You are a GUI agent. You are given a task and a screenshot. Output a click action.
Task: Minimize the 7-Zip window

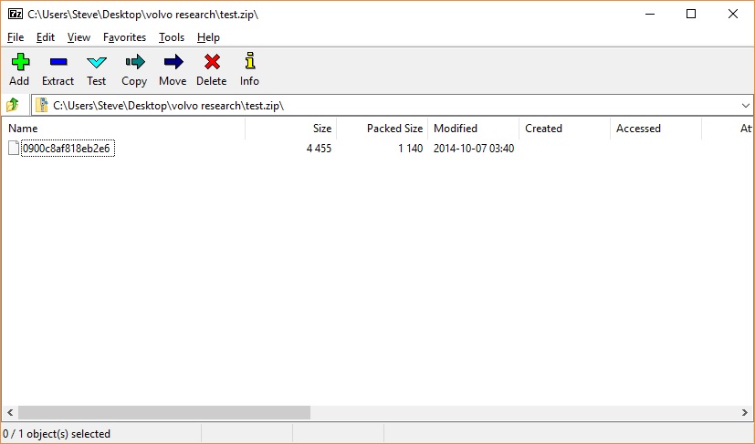point(650,14)
